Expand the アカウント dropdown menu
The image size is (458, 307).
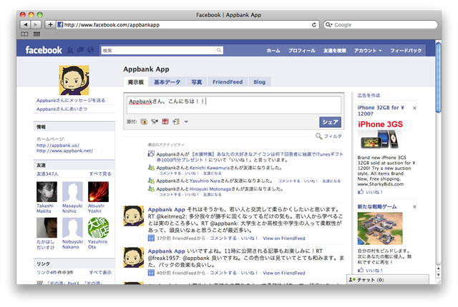click(x=368, y=51)
